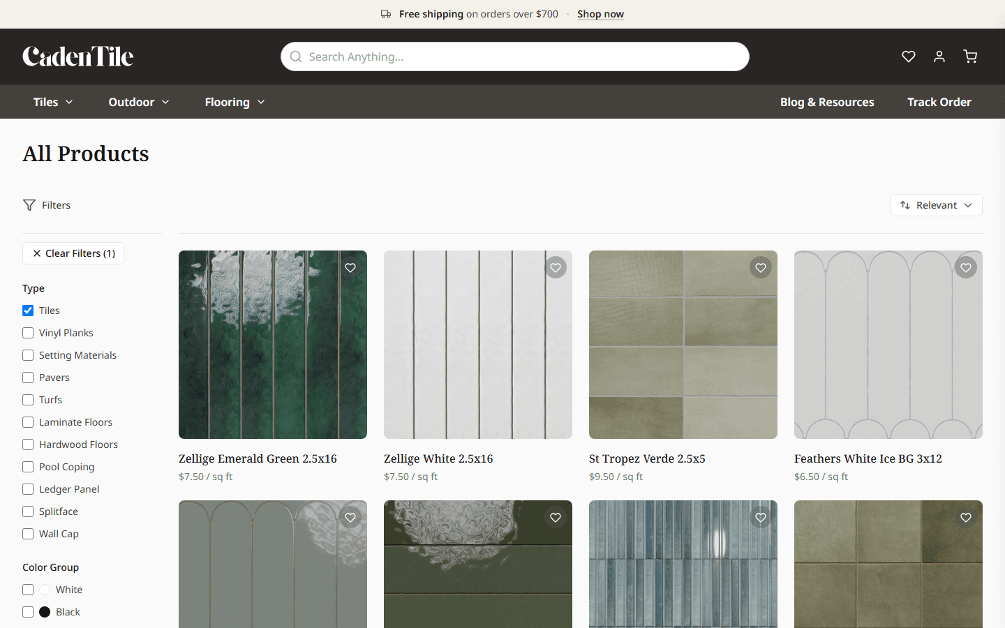
Task: Check the Pavers filter
Action: [x=28, y=377]
